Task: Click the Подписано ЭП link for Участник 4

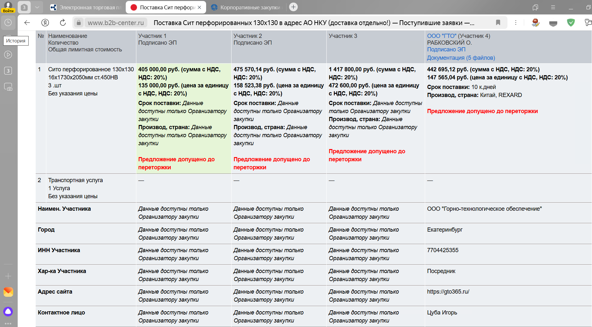Action: pos(446,49)
